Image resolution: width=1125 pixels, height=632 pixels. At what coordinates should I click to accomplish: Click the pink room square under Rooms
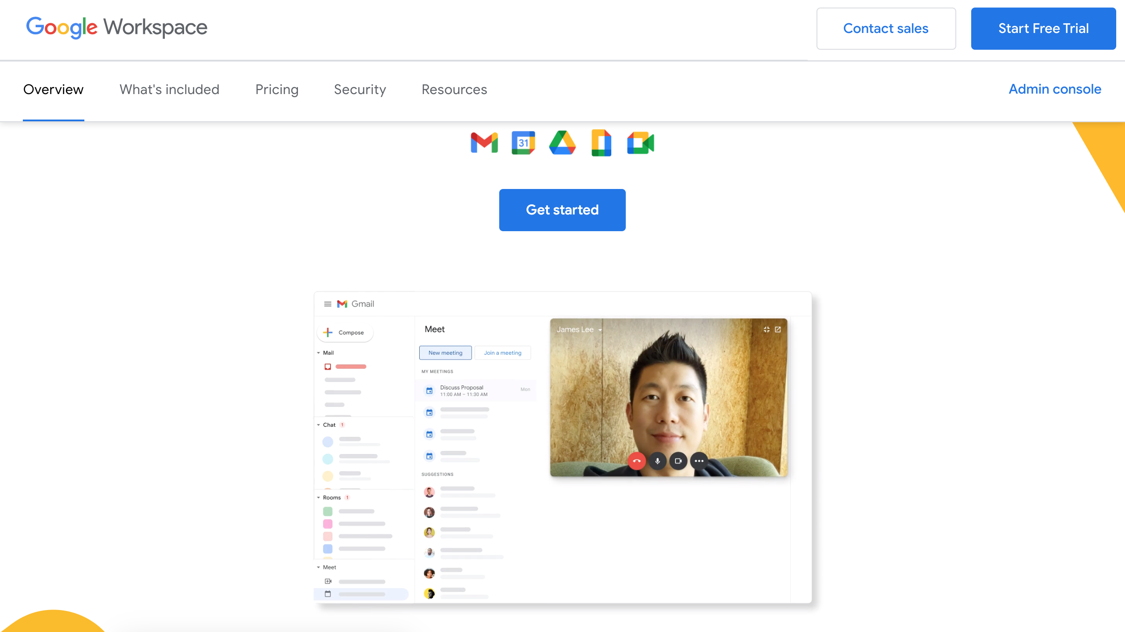coord(328,524)
